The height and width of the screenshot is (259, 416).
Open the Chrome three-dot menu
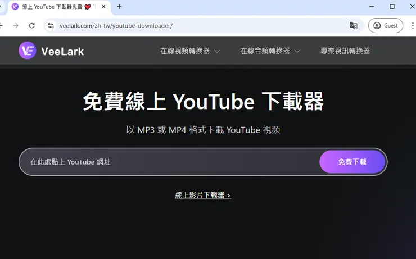(x=413, y=25)
